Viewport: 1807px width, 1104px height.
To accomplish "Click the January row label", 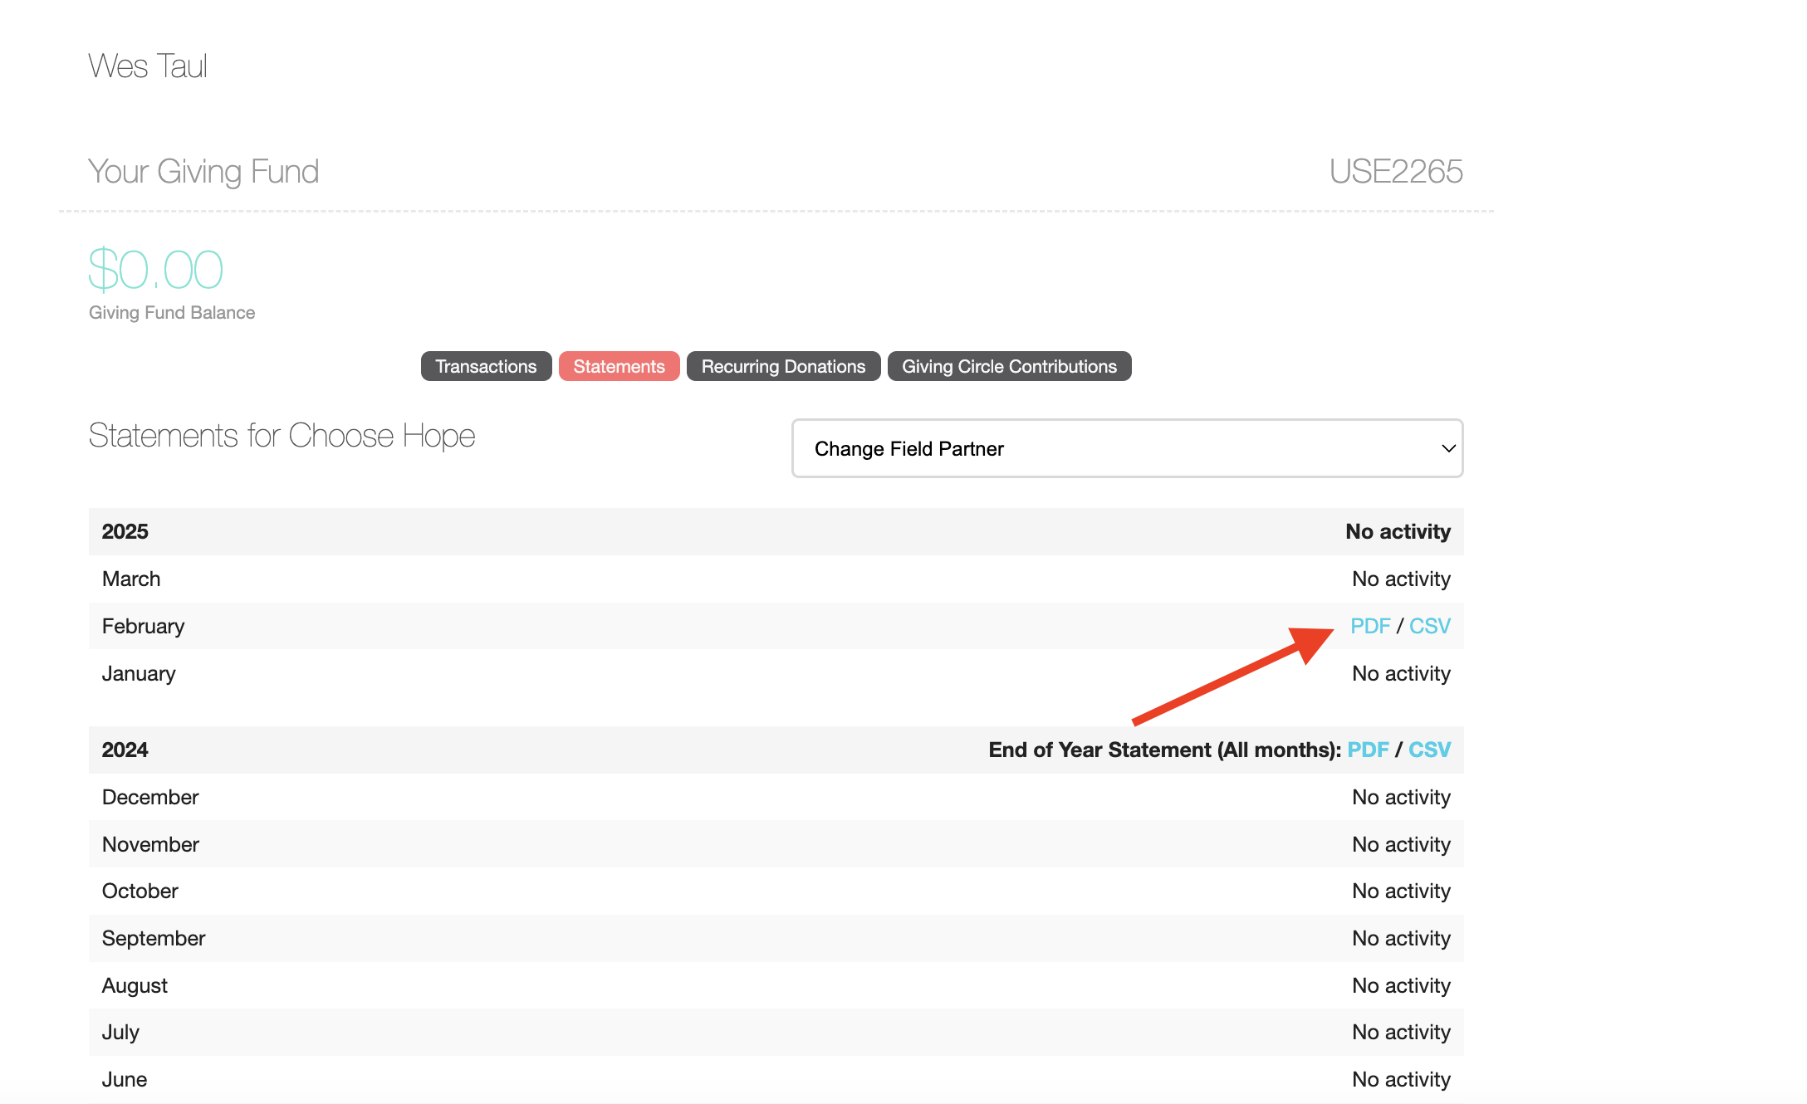I will 139,673.
